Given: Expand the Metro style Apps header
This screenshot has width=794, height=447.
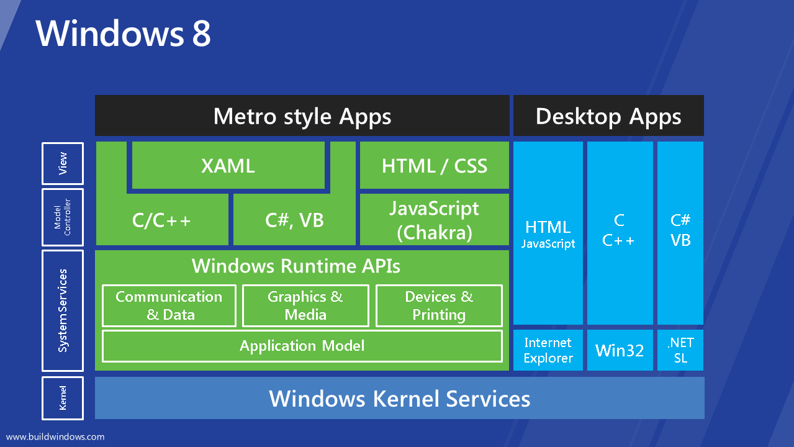Looking at the screenshot, I should (x=302, y=115).
